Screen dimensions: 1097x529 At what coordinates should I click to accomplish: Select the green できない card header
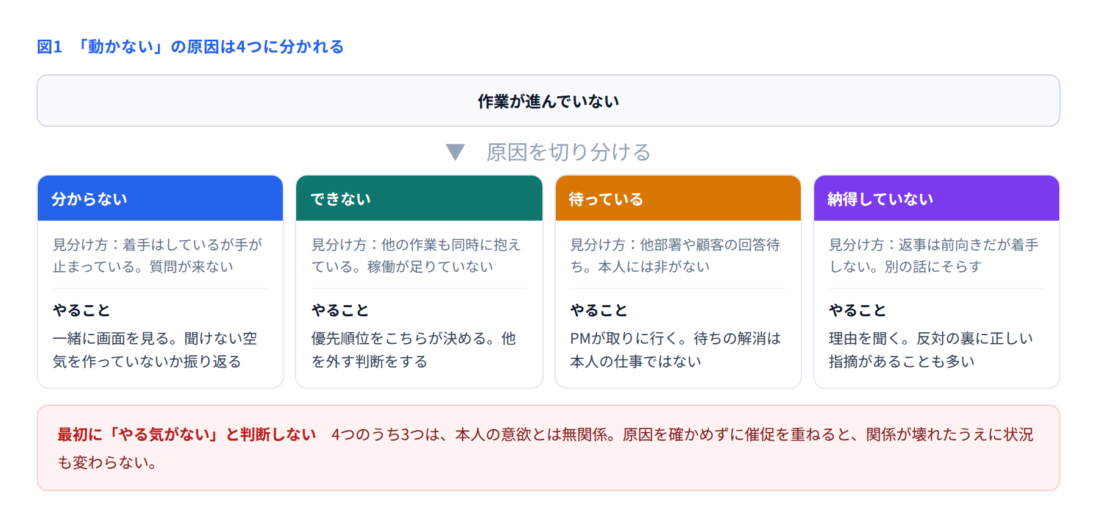click(419, 199)
